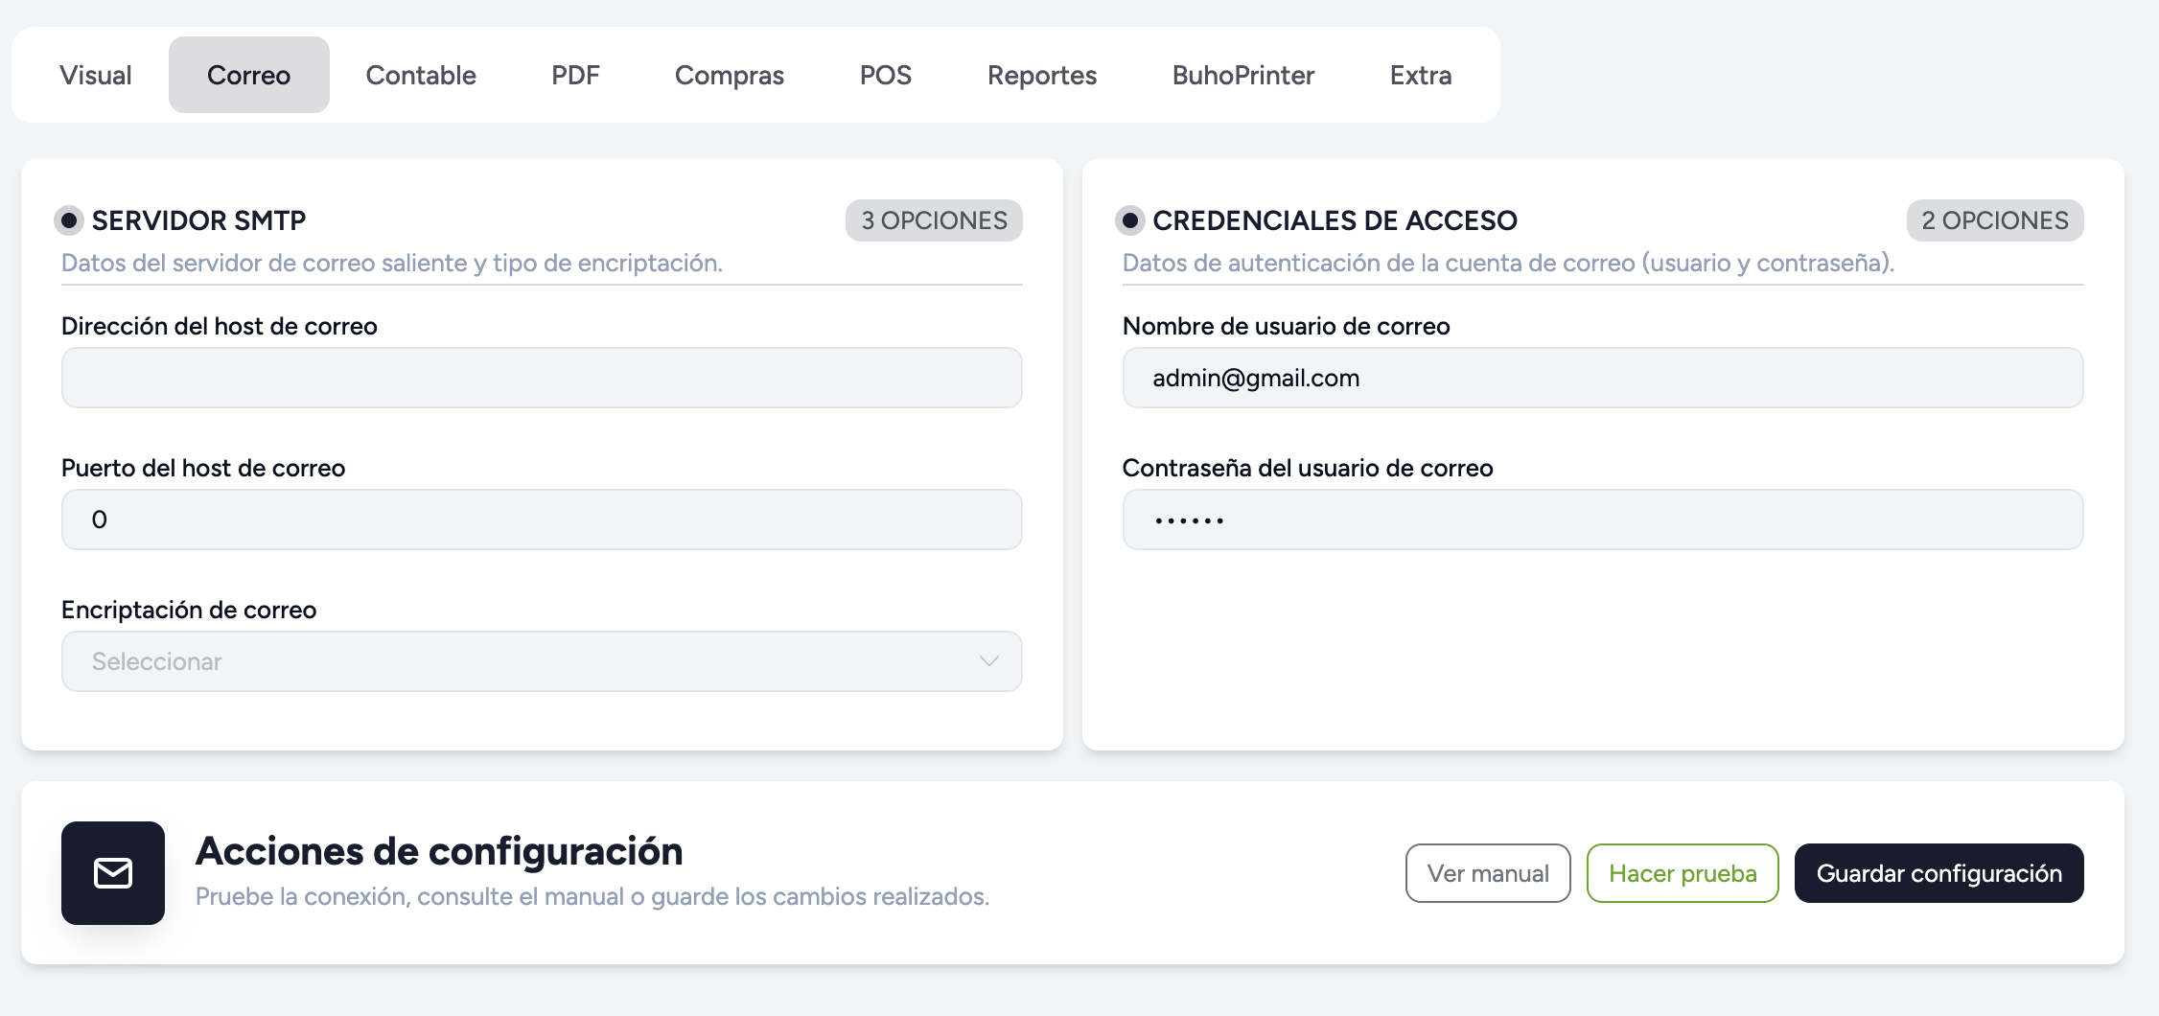Viewport: 2159px width, 1016px height.
Task: Click the Ver manual button
Action: [1488, 873]
